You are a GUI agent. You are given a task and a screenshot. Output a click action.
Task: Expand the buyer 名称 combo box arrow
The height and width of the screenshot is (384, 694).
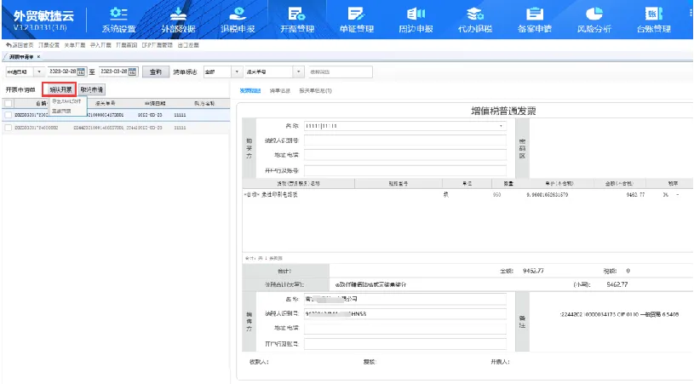[501, 126]
